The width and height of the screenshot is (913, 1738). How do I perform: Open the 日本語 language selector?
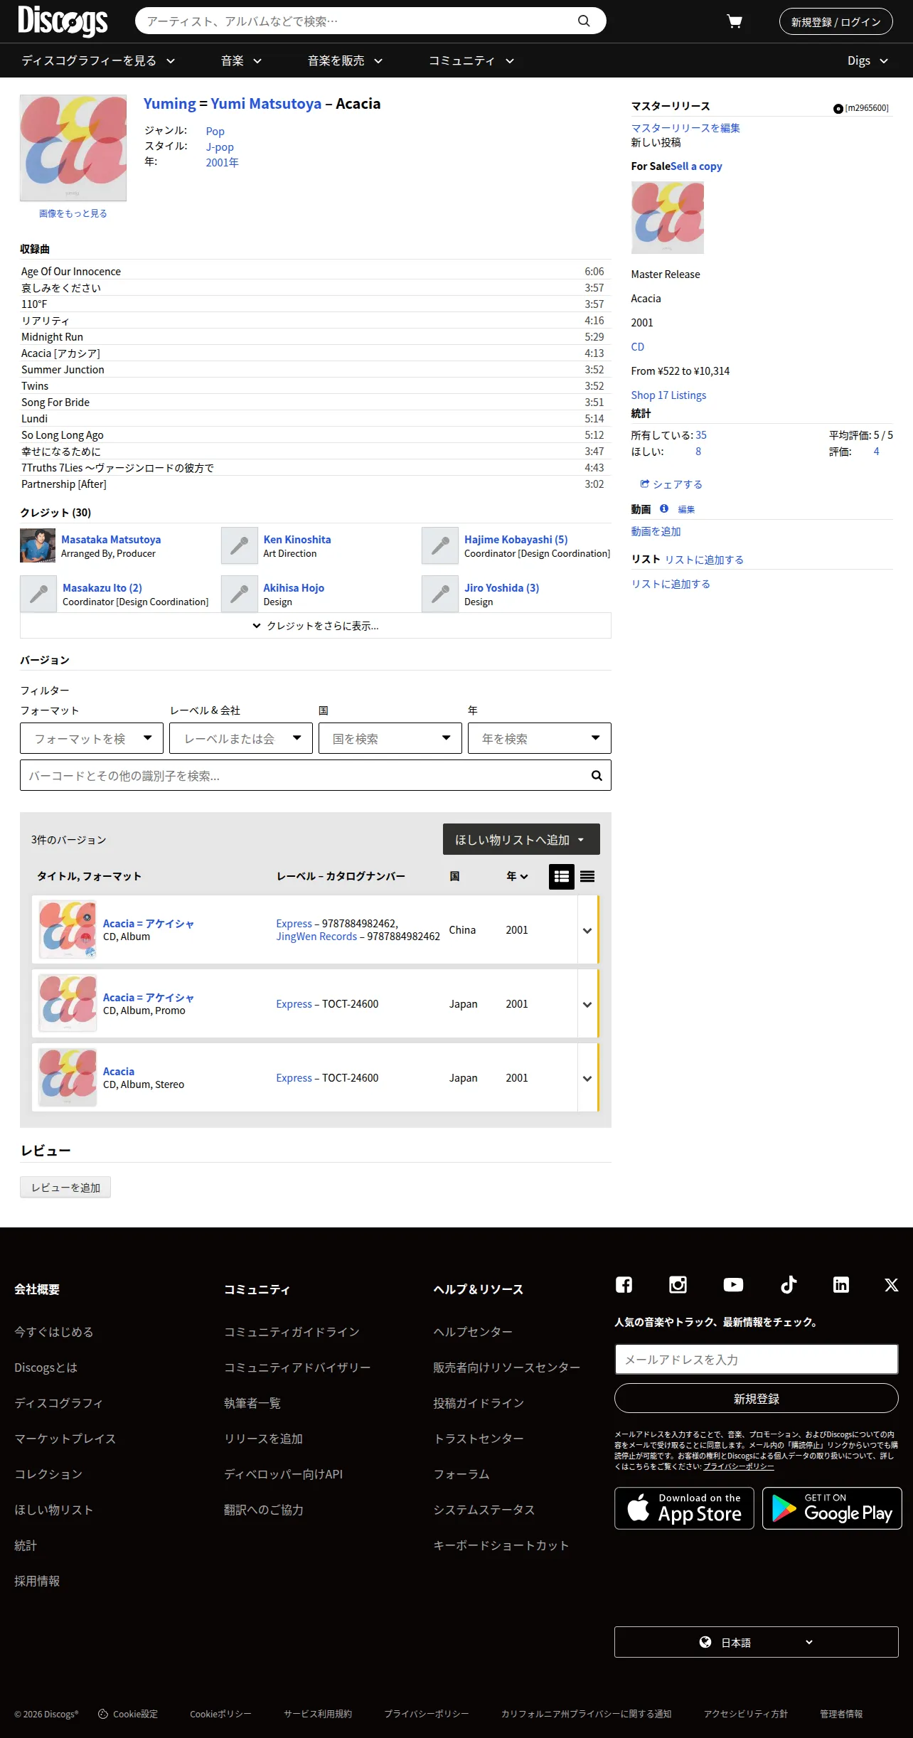tap(757, 1642)
